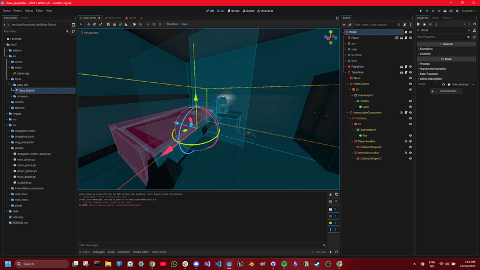This screenshot has width=480, height=270.
Task: Add a new child node in Scene dock
Action: (x=344, y=25)
